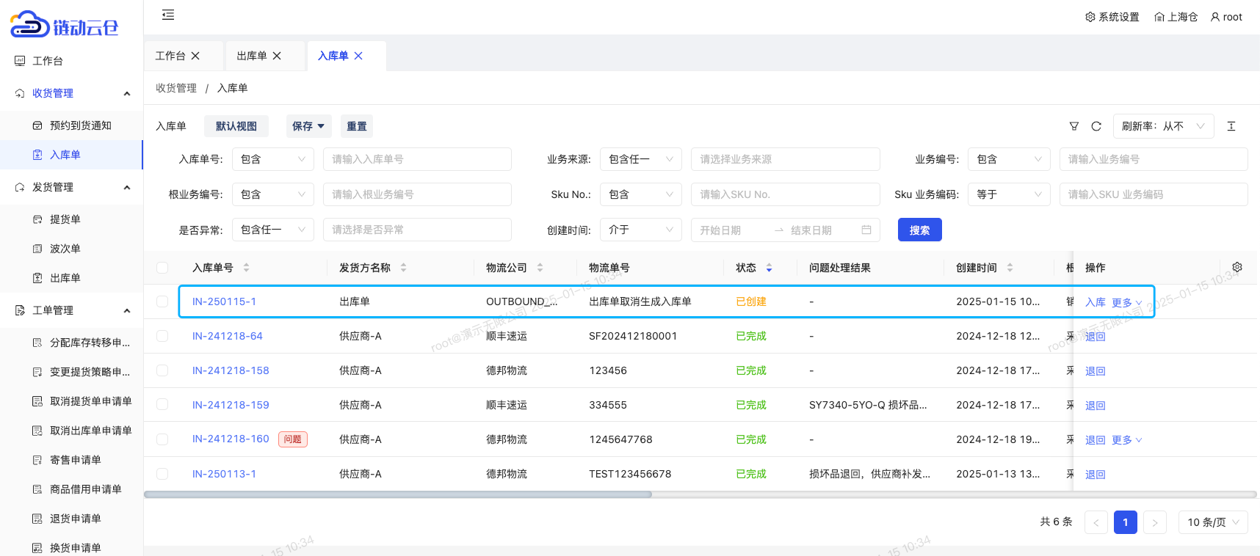This screenshot has width=1260, height=556.
Task: Toggle the select-all checkbox in table header
Action: (162, 268)
